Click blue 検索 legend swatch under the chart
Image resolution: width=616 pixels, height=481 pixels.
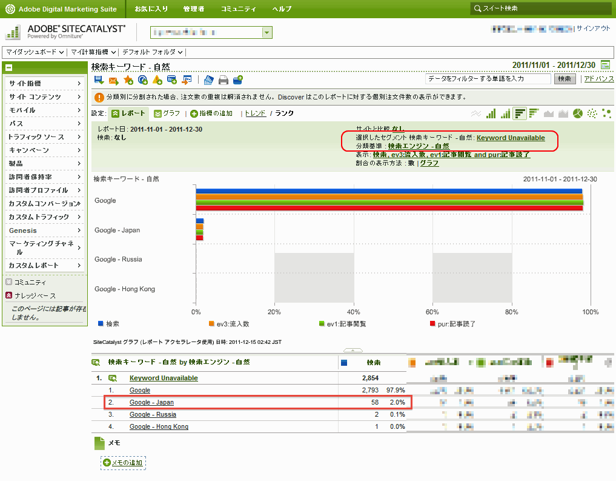coord(101,324)
